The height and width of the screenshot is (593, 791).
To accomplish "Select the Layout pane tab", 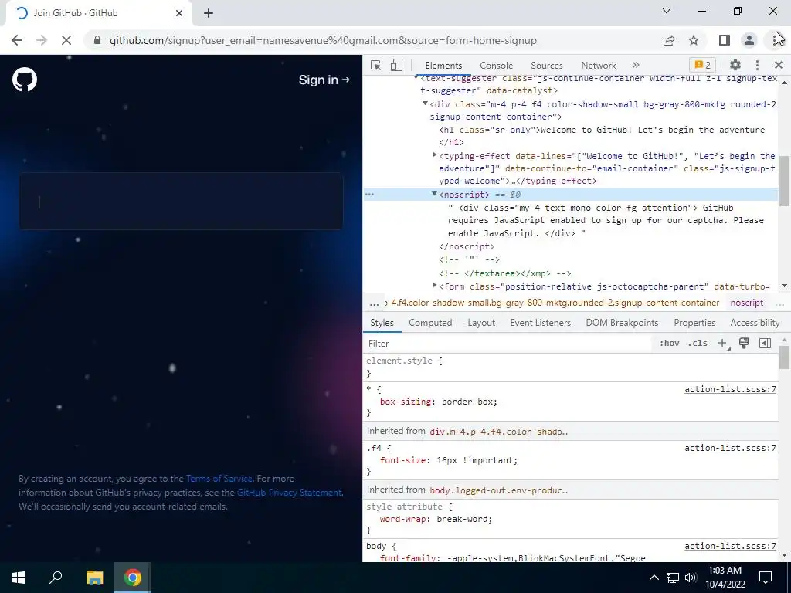I will 481,323.
